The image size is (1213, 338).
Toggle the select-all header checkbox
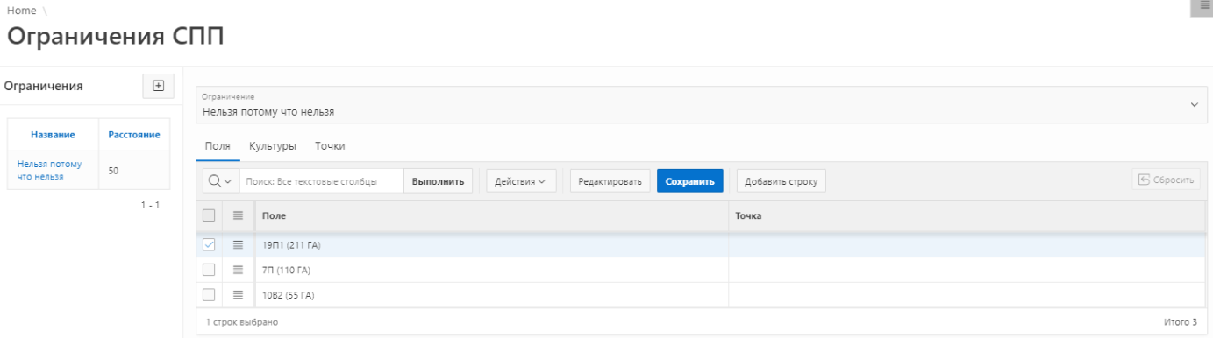(209, 215)
